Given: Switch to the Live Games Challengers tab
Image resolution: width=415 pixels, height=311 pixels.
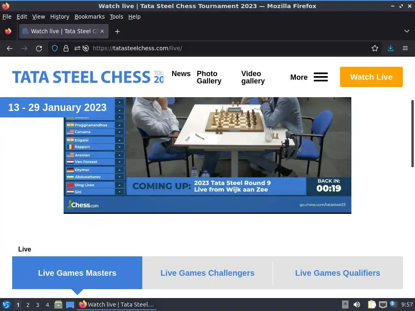Looking at the screenshot, I should coord(207,273).
